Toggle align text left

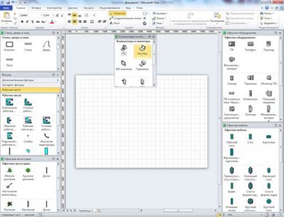pyautogui.click(x=69, y=21)
